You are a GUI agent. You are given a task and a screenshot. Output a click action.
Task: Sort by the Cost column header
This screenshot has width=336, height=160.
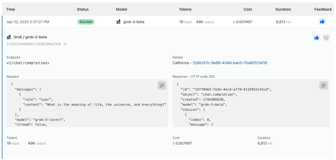[248, 9]
